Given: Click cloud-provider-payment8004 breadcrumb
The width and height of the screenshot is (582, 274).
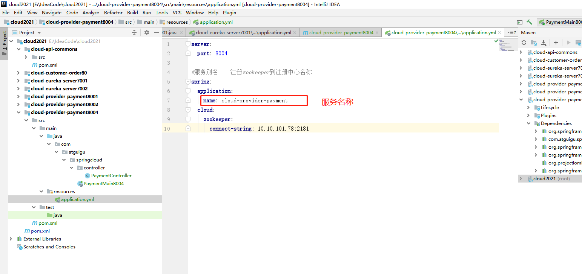Looking at the screenshot, I should [x=77, y=22].
